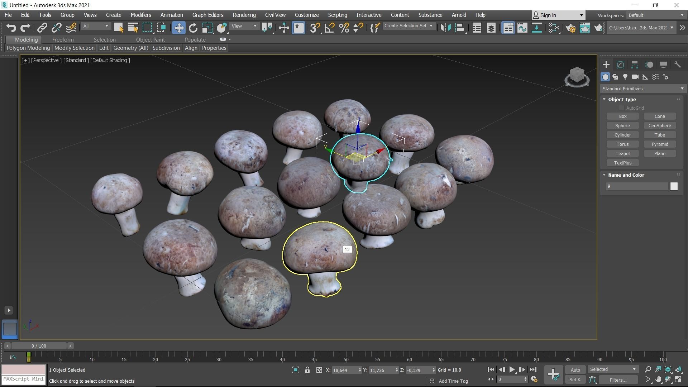Toggle Auto Key animation mode

pyautogui.click(x=575, y=370)
